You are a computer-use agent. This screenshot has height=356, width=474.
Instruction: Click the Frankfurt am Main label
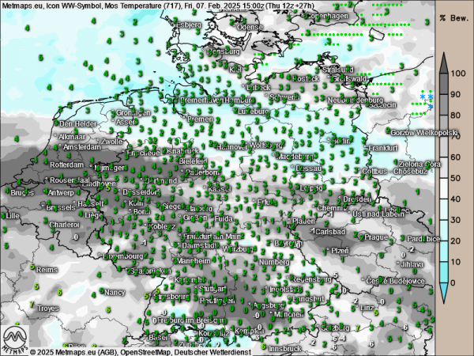click(212, 237)
